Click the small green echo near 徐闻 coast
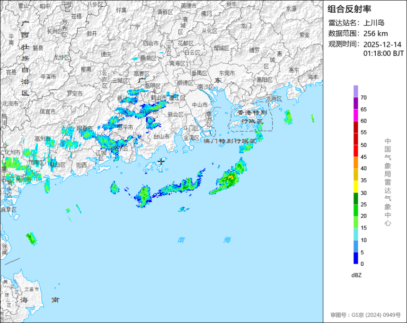 (x=31, y=238)
